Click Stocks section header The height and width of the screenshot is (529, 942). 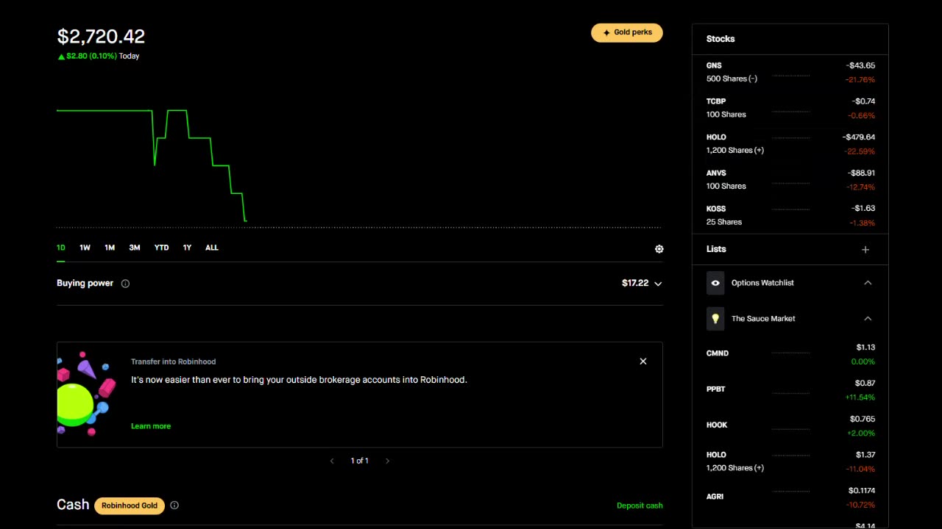click(720, 39)
